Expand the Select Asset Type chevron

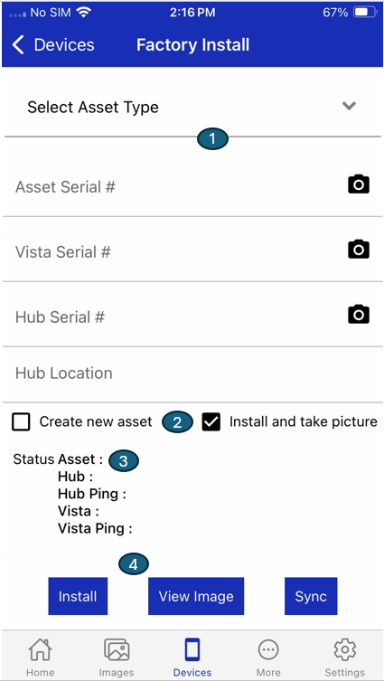349,106
